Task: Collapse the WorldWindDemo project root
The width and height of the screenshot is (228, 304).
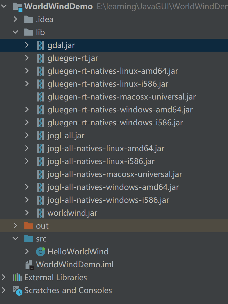Action: (4, 7)
